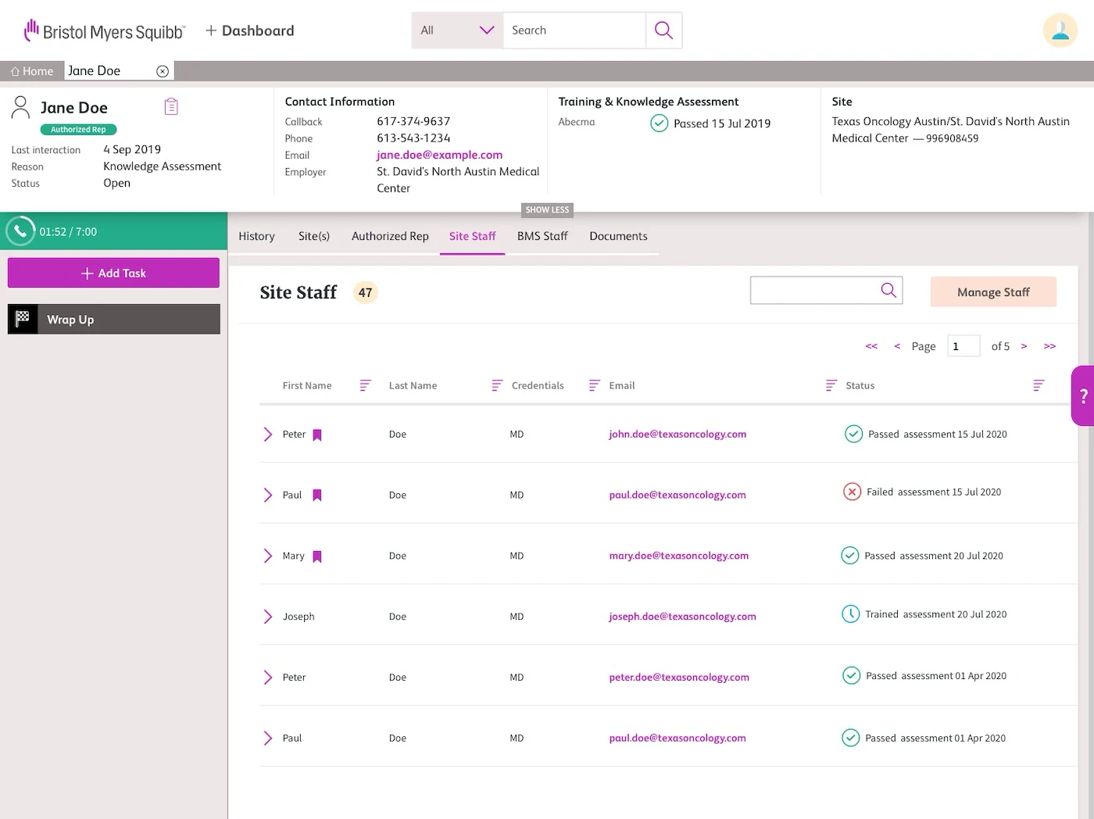Click the Add Task button
The height and width of the screenshot is (819, 1094).
coord(113,273)
